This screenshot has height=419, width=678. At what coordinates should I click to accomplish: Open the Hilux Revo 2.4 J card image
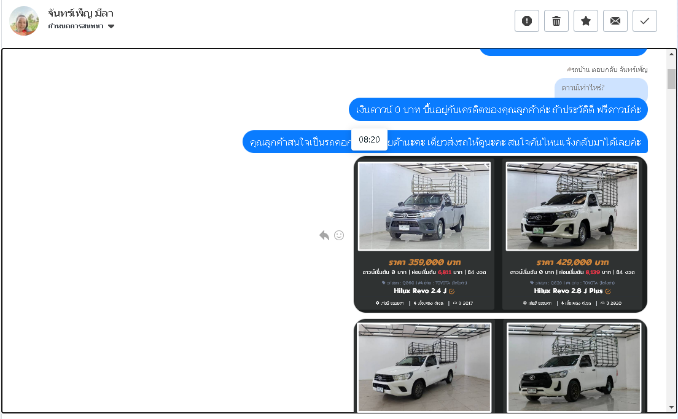click(424, 206)
